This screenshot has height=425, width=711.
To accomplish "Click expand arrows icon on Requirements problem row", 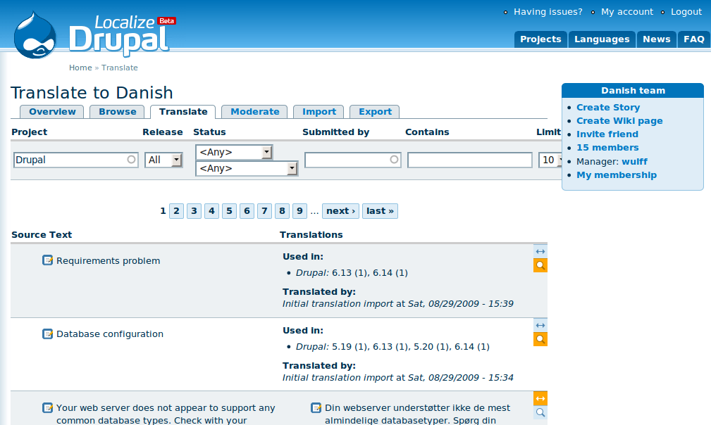I will pyautogui.click(x=540, y=251).
